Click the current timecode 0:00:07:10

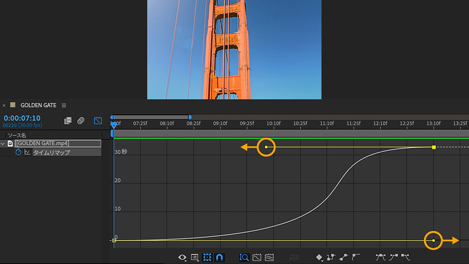coord(22,118)
